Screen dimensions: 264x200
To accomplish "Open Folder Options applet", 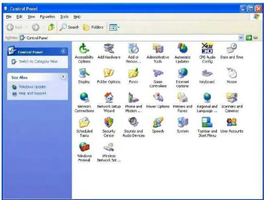I will 109,76.
